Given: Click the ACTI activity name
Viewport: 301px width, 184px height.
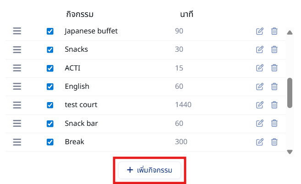Looking at the screenshot, I should tap(72, 68).
